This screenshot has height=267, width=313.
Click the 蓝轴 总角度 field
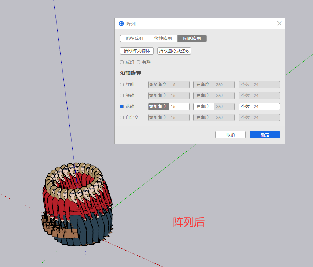224,107
